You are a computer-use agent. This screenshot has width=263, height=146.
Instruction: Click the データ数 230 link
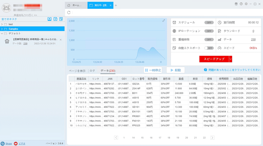click(25, 44)
